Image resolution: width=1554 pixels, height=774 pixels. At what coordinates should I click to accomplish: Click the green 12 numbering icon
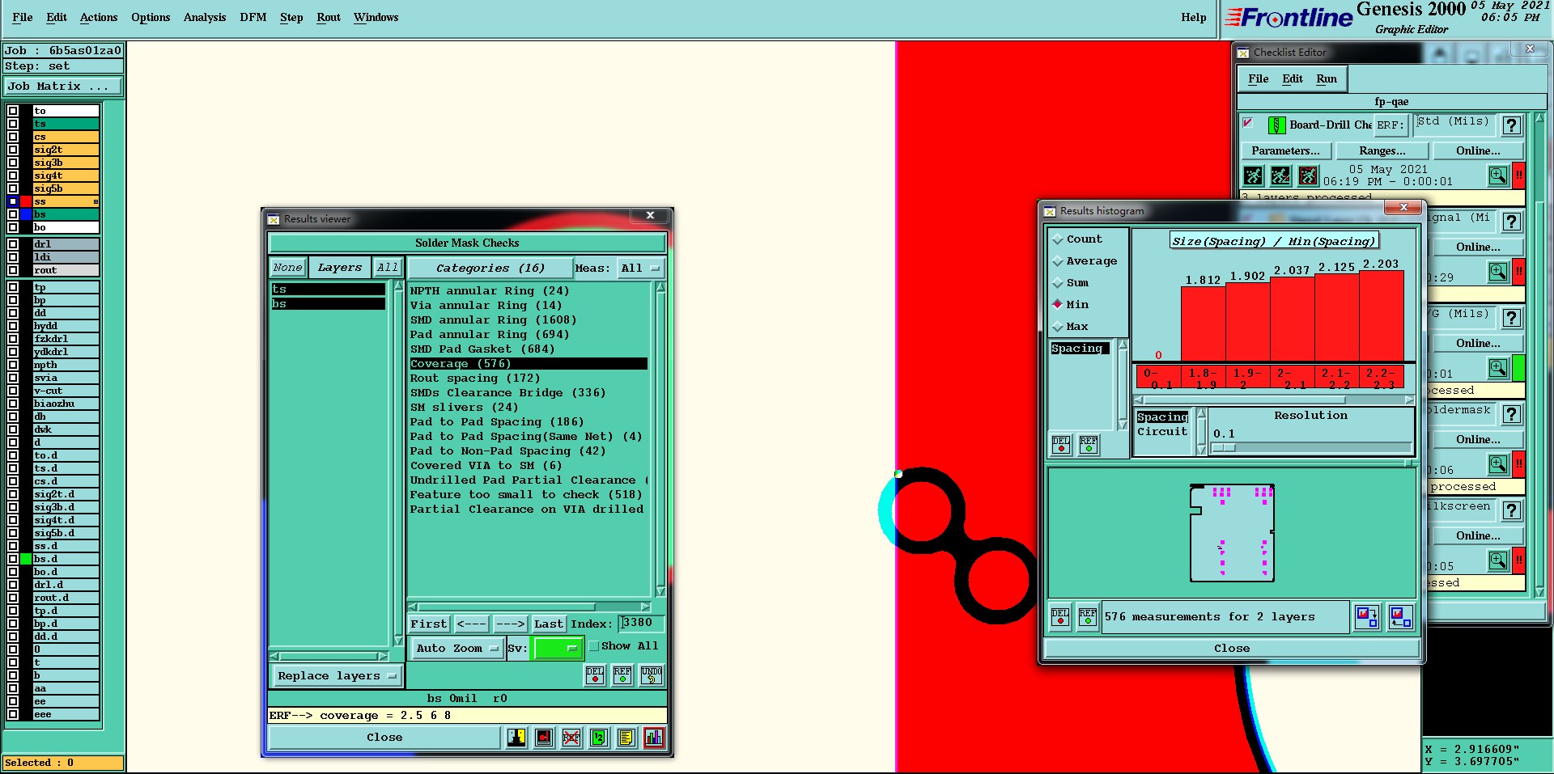(x=598, y=737)
